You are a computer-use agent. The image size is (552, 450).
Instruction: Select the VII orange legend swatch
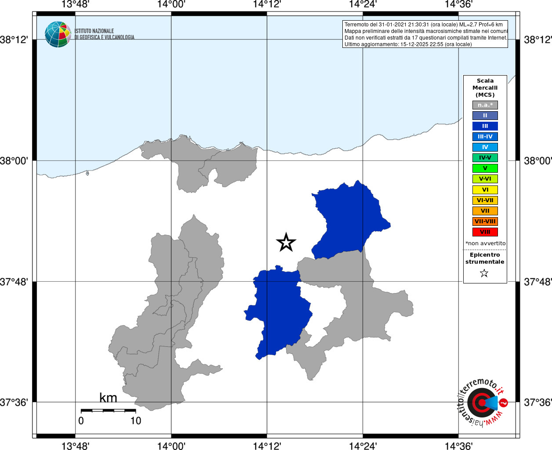pos(485,211)
